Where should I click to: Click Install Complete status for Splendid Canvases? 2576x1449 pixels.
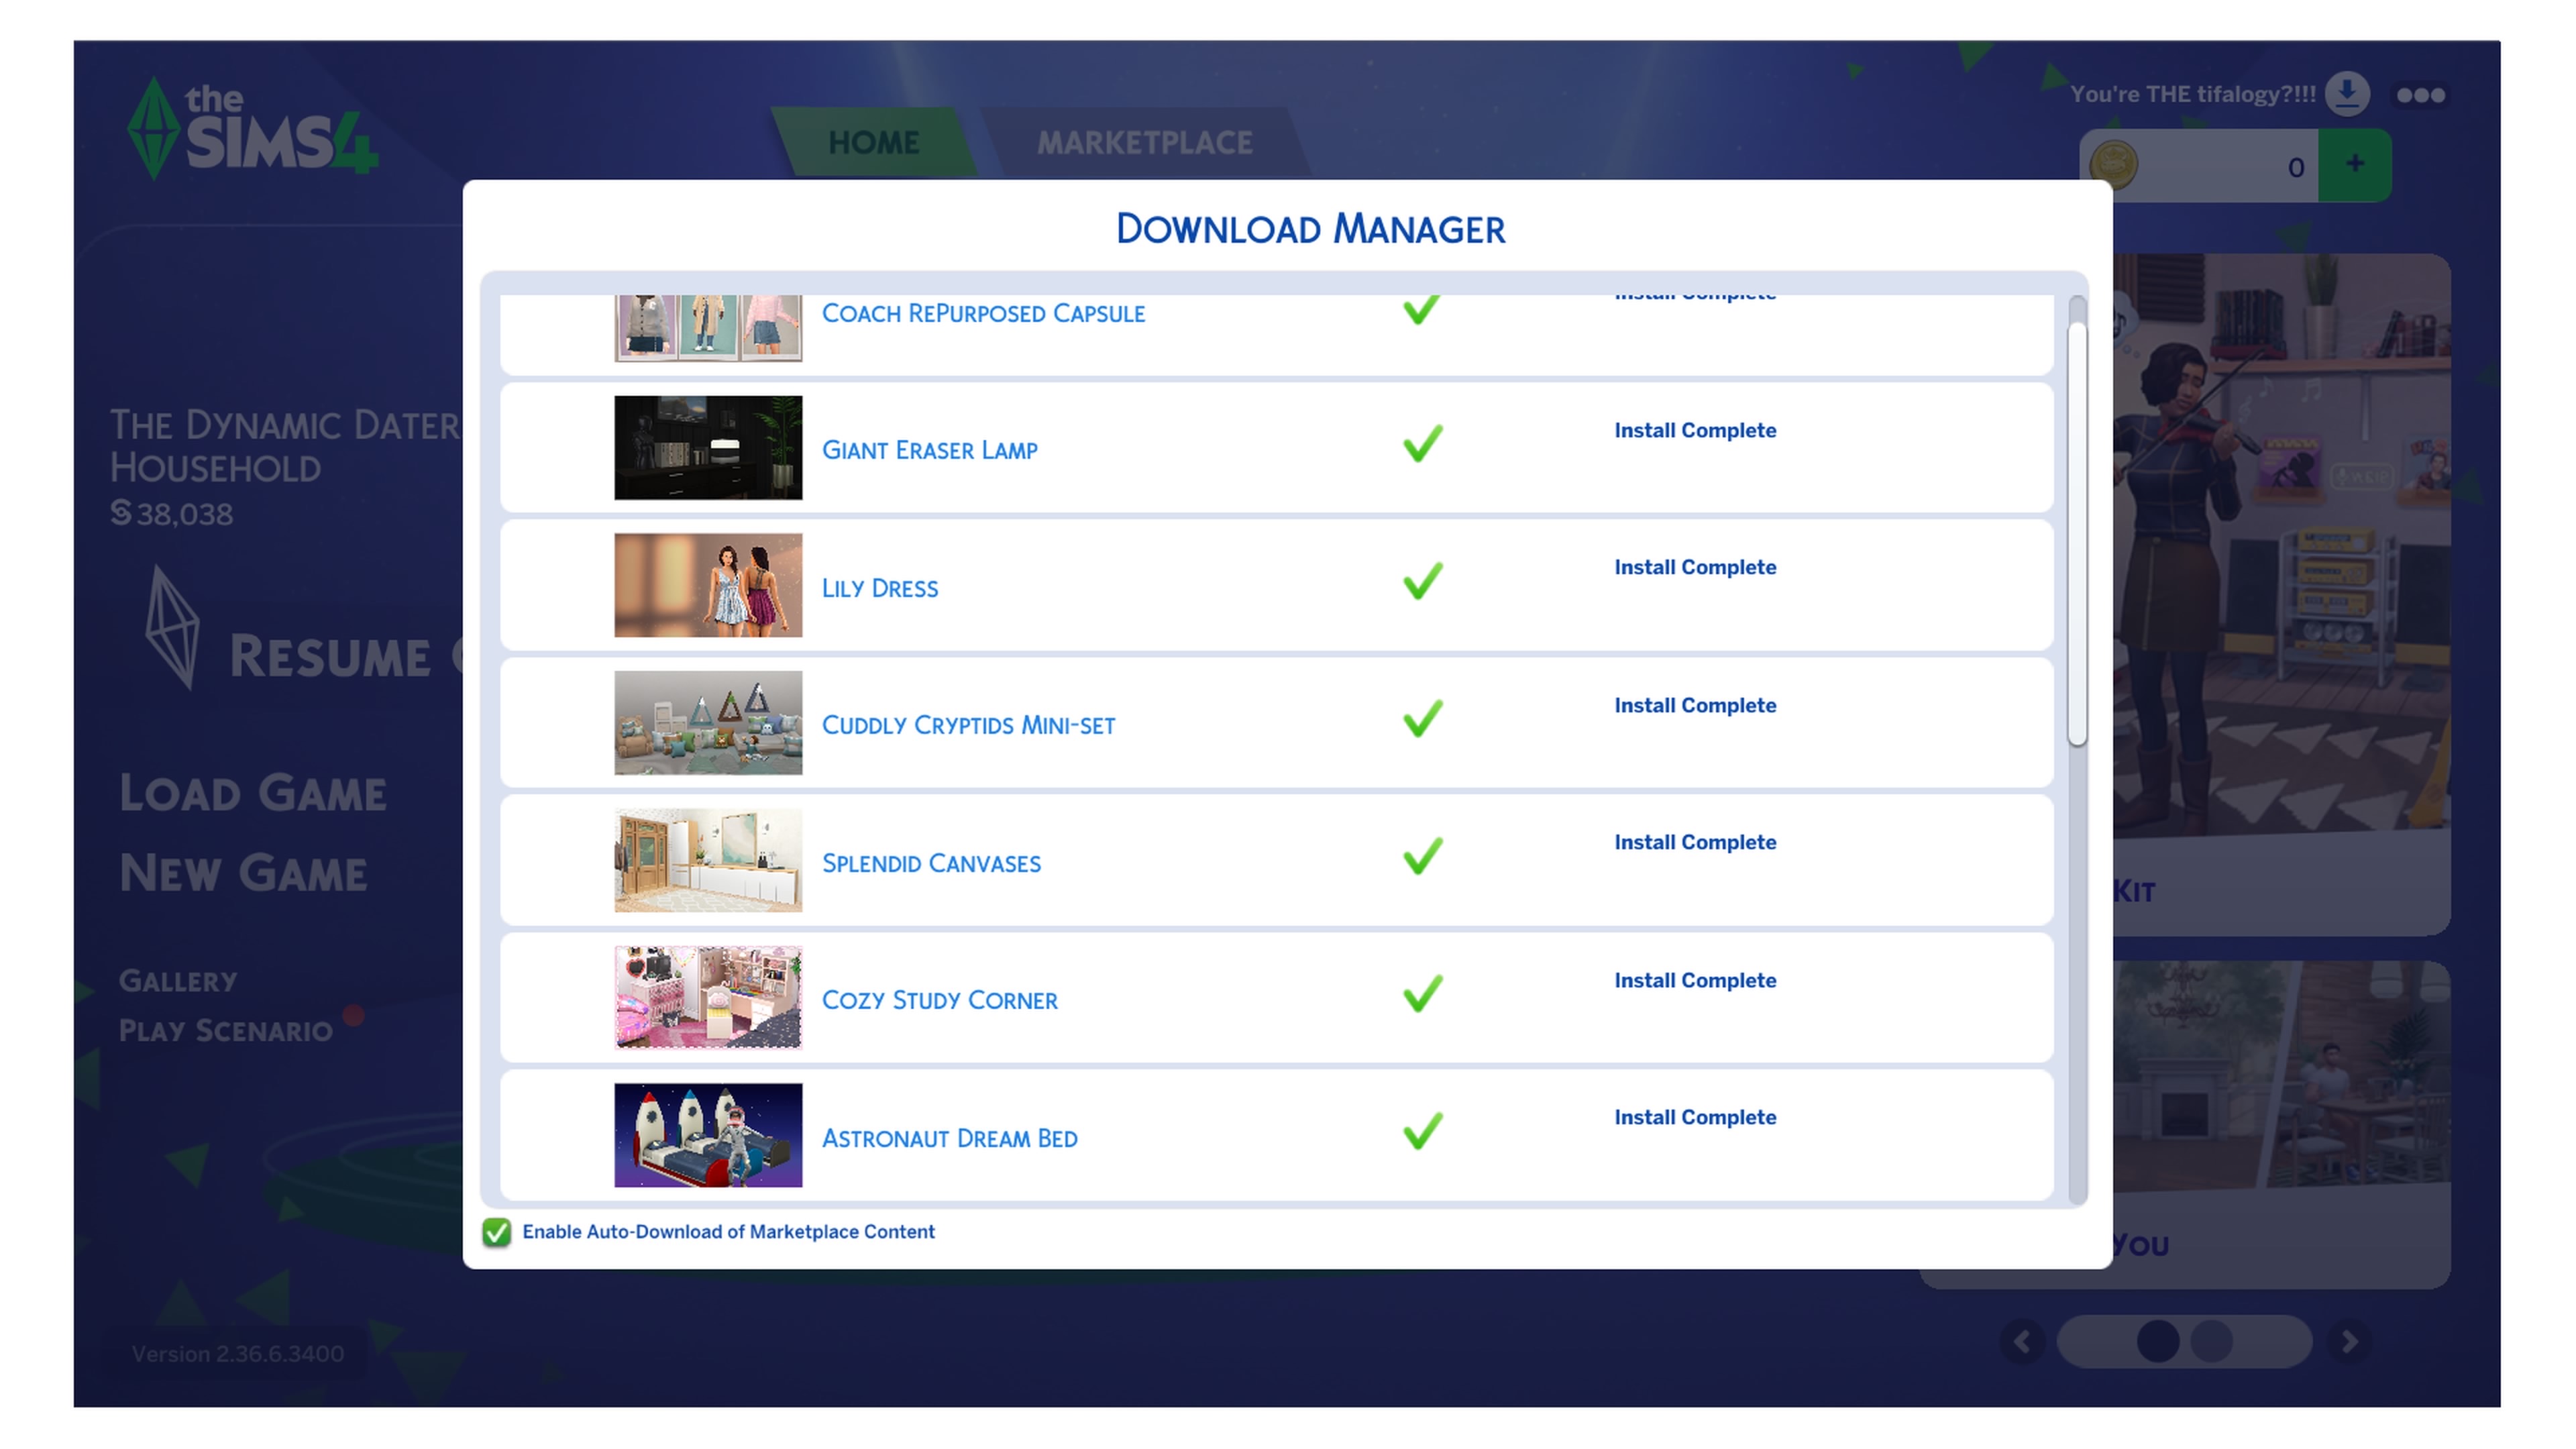pos(1695,843)
